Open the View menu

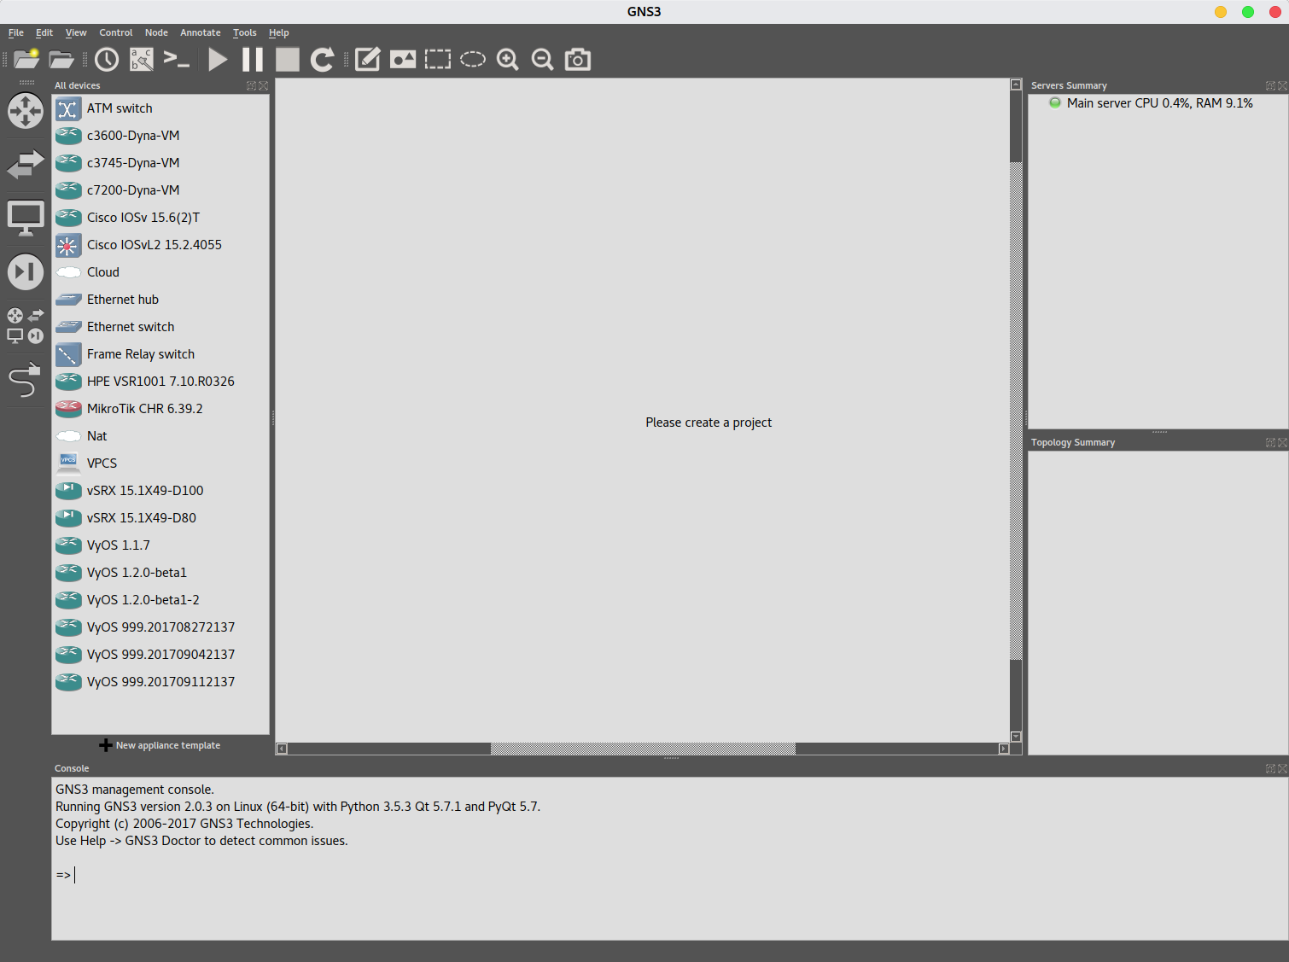click(76, 32)
